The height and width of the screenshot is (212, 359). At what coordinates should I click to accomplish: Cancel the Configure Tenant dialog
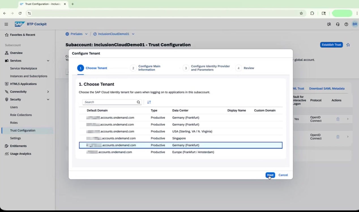pyautogui.click(x=283, y=175)
